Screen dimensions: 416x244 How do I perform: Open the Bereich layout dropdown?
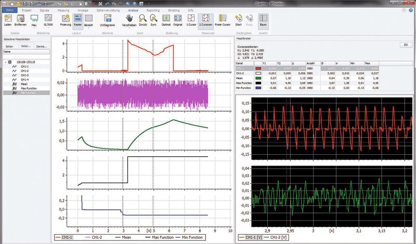pyautogui.click(x=89, y=28)
